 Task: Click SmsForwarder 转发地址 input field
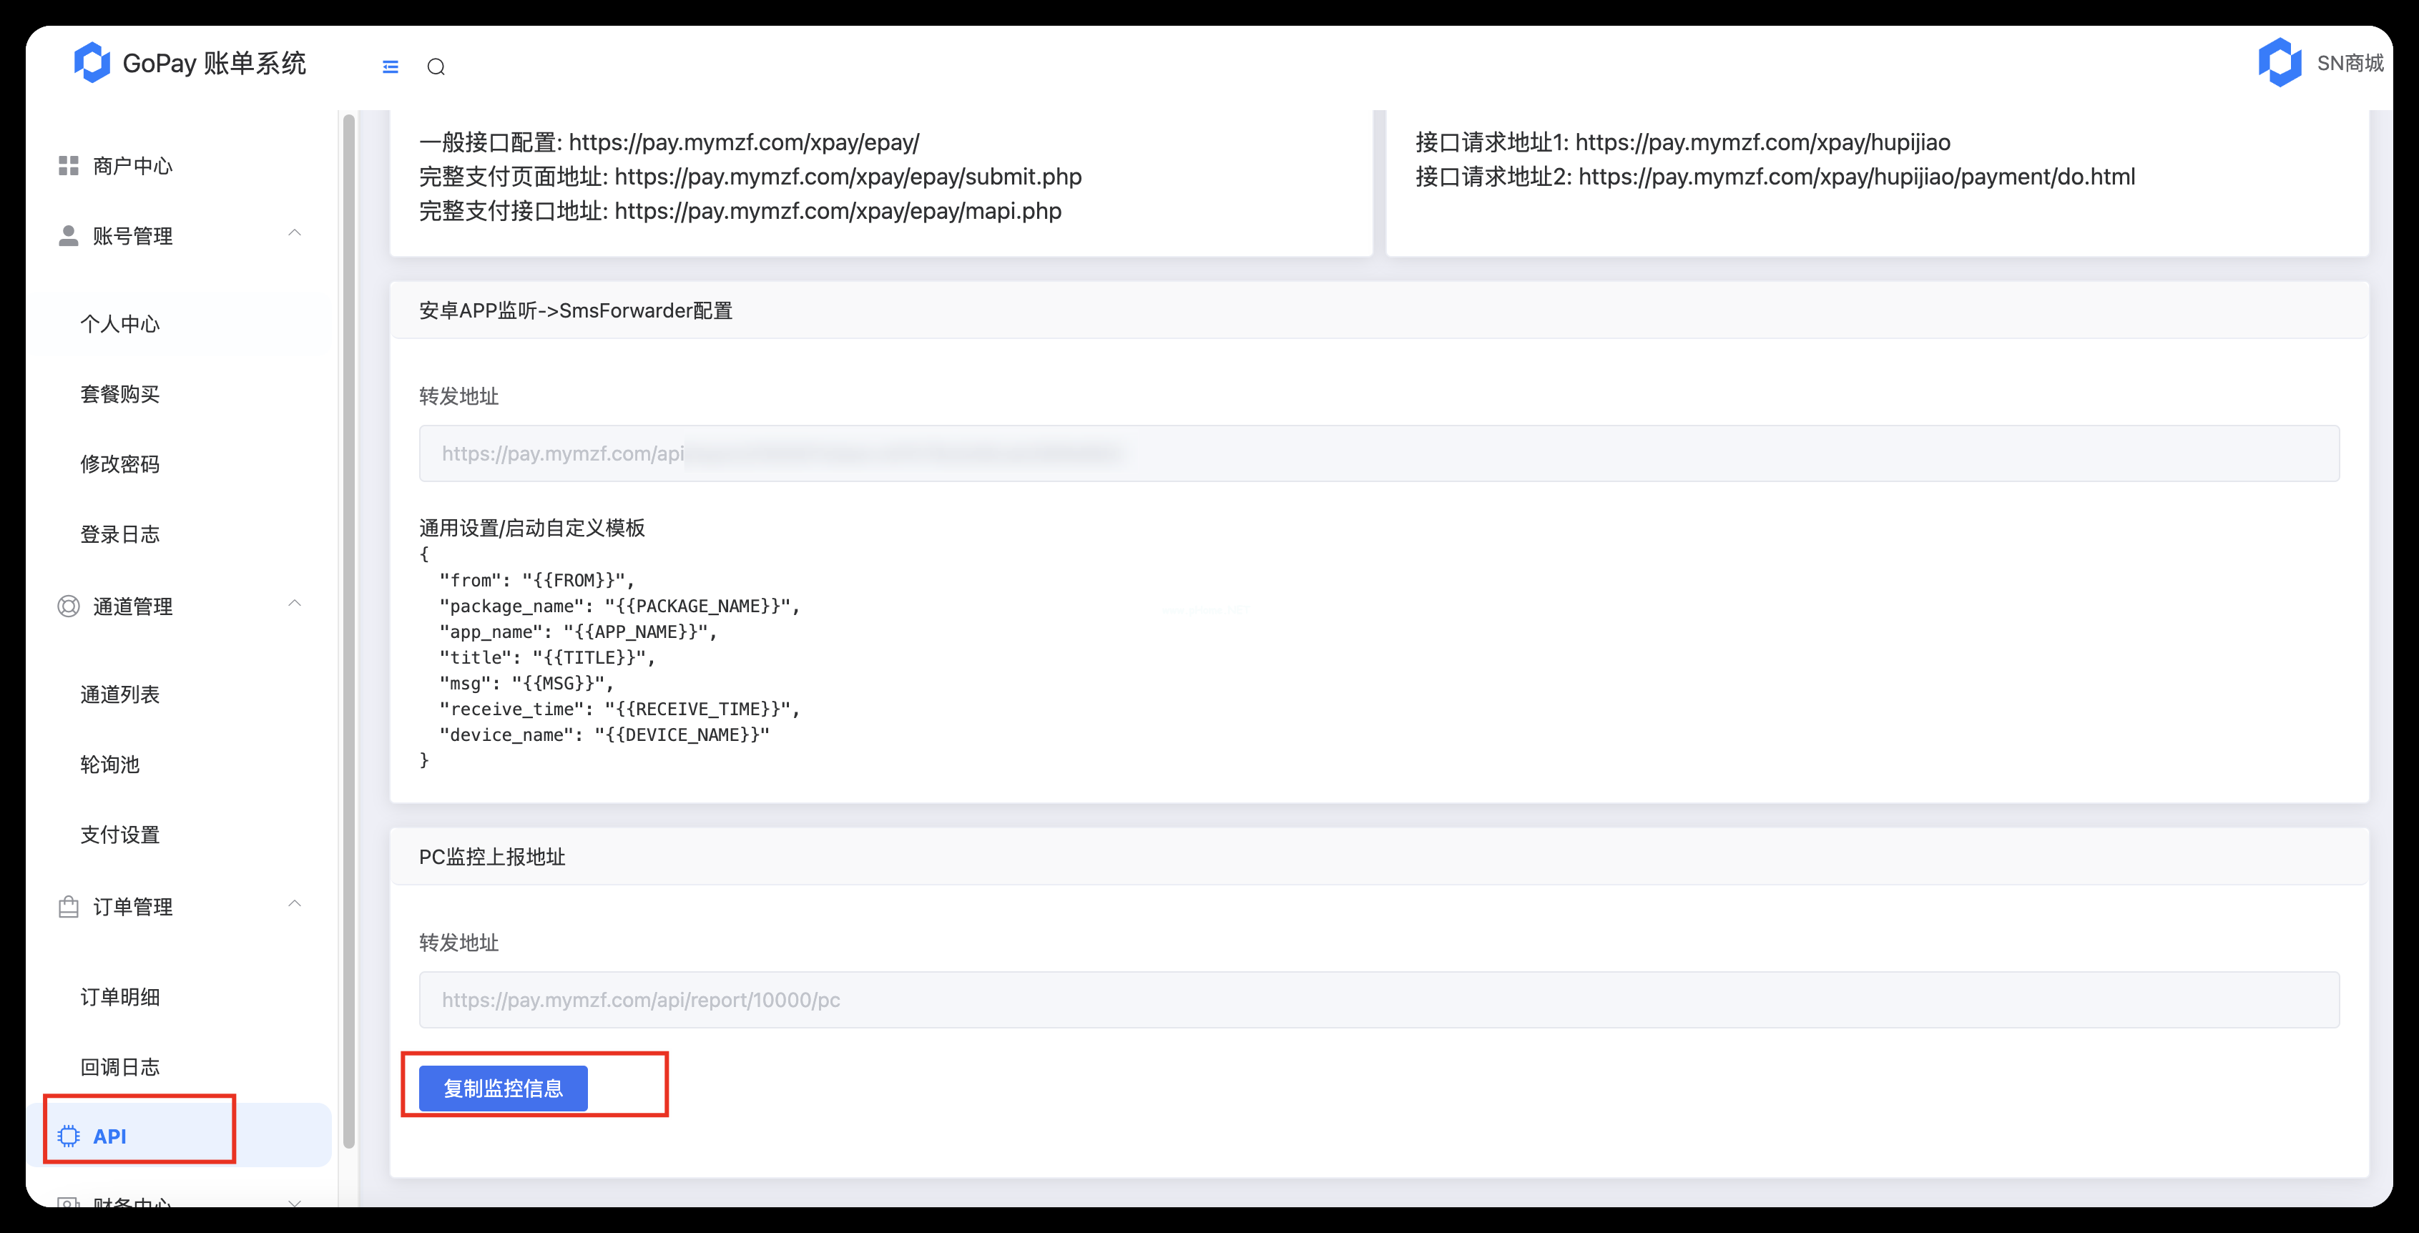[x=1380, y=453]
